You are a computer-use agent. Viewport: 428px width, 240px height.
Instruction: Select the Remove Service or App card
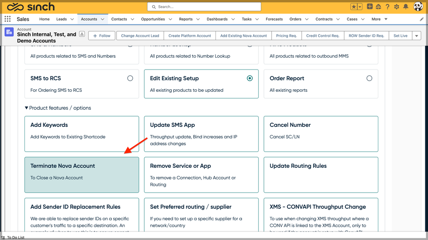[x=201, y=175]
